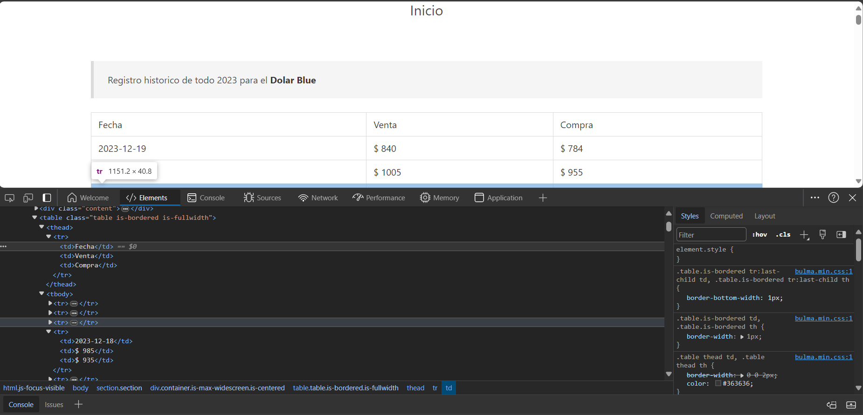Switch to the Network tab
This screenshot has height=415, width=863.
point(318,198)
